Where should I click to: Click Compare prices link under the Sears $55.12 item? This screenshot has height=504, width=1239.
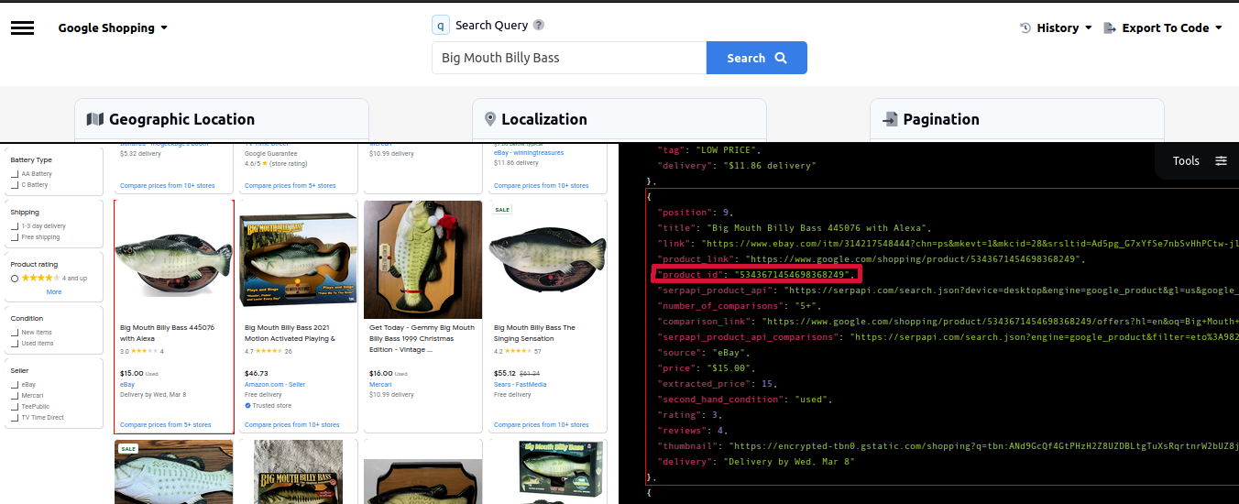coord(541,425)
